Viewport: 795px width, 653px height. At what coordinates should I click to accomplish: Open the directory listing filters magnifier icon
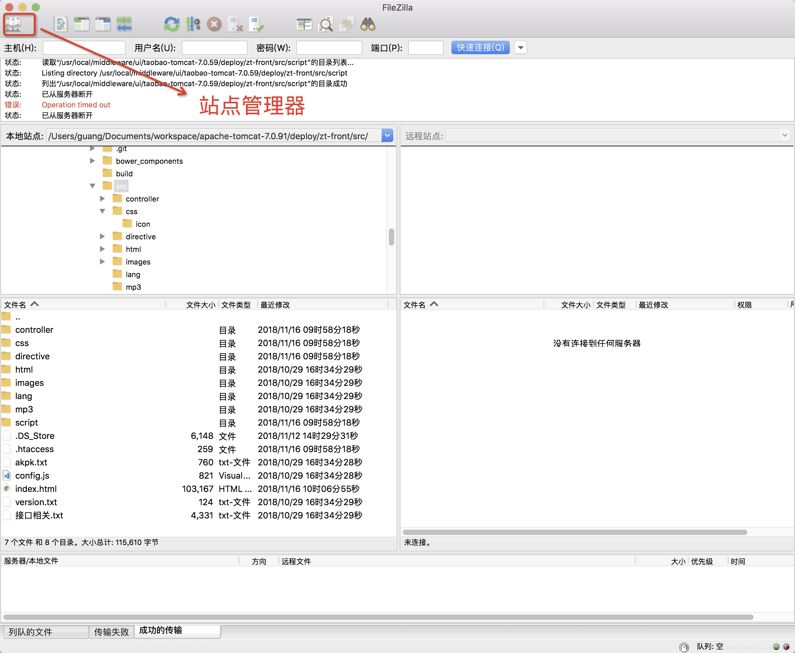(x=326, y=24)
